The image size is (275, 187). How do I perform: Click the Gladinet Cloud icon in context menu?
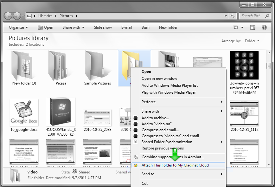135,165
